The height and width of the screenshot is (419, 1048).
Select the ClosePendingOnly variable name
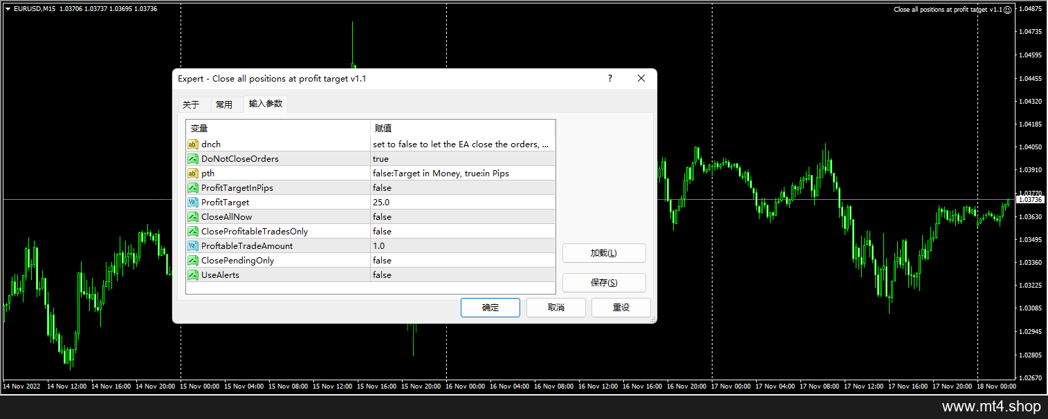237,261
